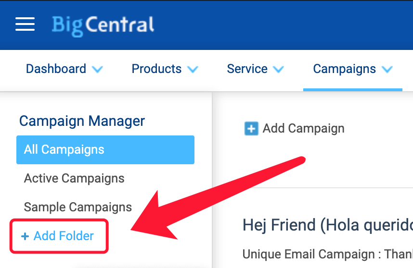Click the BigCentral logo
The width and height of the screenshot is (413, 268).
tap(103, 26)
